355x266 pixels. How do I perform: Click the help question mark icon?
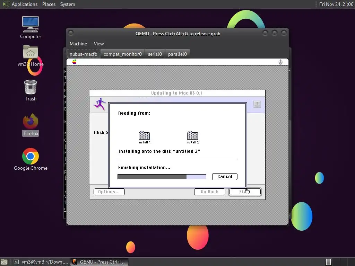coord(257,104)
